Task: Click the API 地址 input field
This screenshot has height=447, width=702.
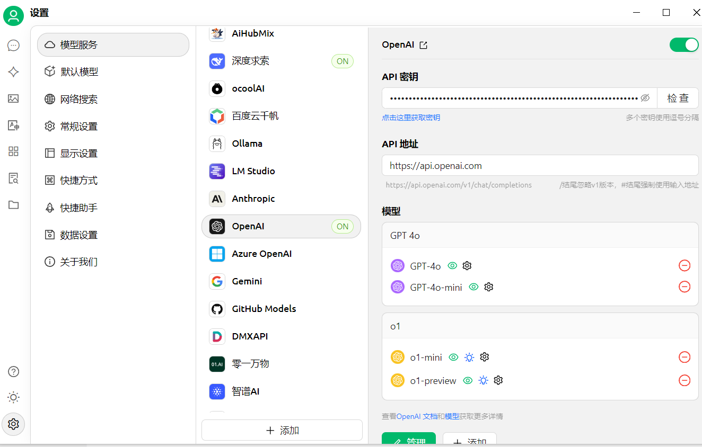Action: 540,166
